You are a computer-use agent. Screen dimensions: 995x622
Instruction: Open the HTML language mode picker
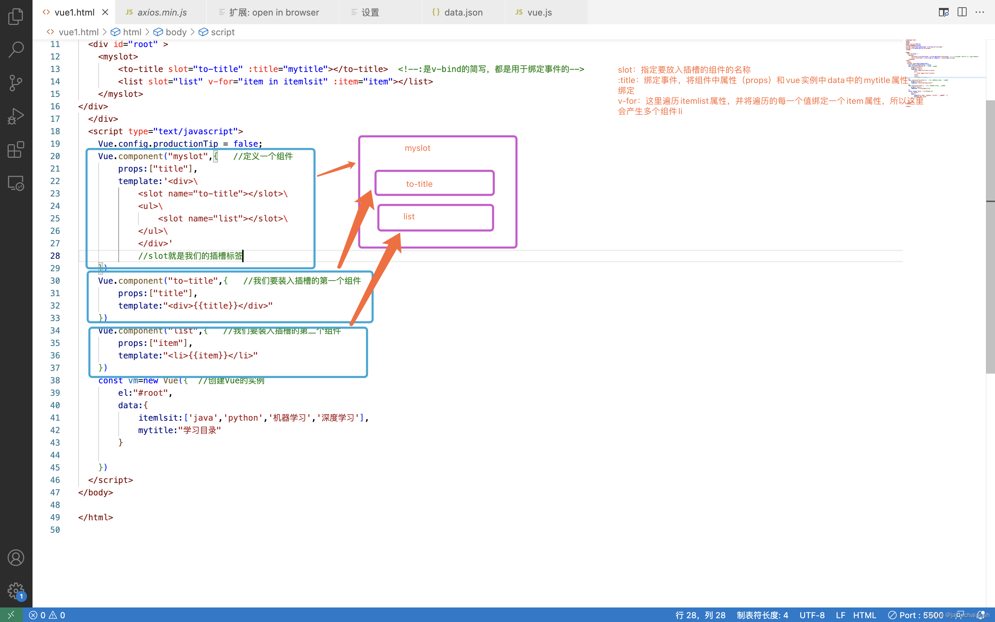(864, 615)
